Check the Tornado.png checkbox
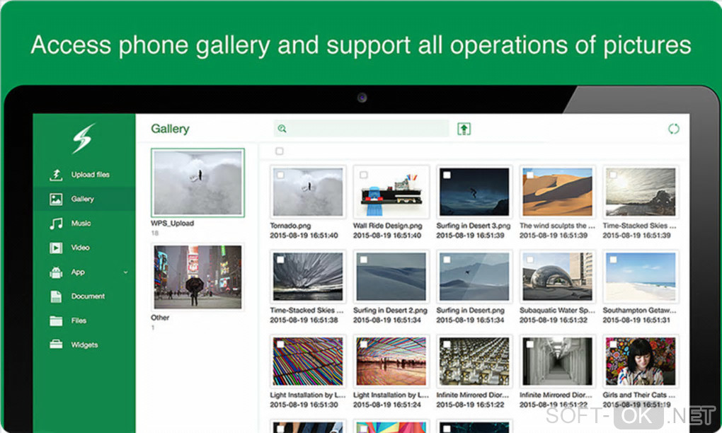Viewport: 722px width, 433px height. [280, 175]
